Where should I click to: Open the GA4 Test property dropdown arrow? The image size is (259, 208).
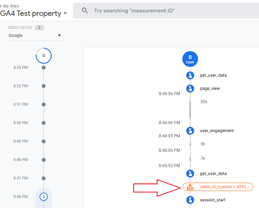point(65,13)
